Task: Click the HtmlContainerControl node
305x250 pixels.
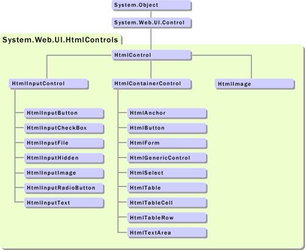Action: tap(151, 84)
